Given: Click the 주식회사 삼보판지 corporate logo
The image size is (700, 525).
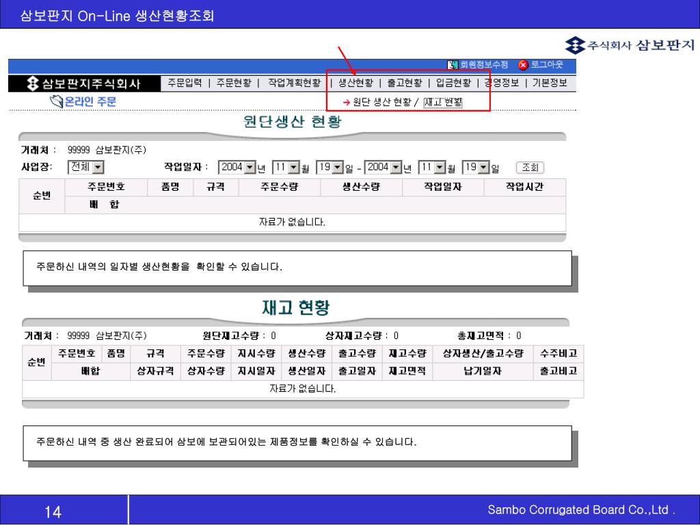Looking at the screenshot, I should point(630,45).
